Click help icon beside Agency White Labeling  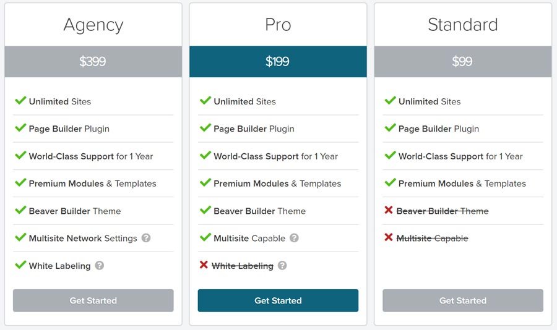[x=100, y=265]
